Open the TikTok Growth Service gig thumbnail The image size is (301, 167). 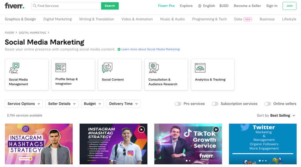point(188,144)
